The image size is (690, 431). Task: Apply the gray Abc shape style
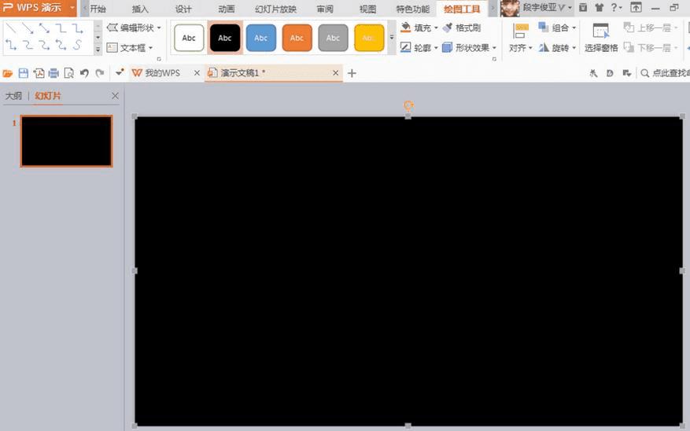tap(333, 38)
